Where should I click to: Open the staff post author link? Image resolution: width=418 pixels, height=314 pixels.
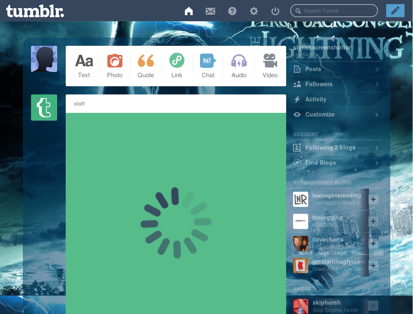pos(79,103)
